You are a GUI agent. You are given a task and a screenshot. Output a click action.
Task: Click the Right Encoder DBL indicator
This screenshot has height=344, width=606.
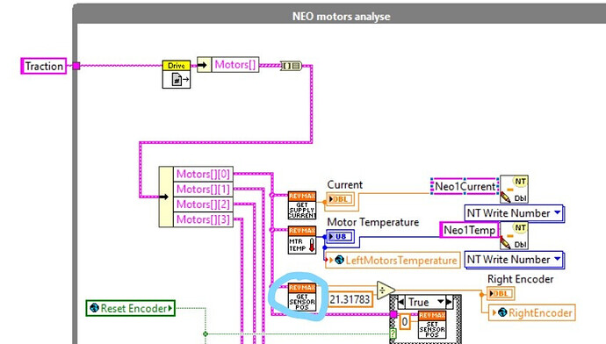point(501,294)
